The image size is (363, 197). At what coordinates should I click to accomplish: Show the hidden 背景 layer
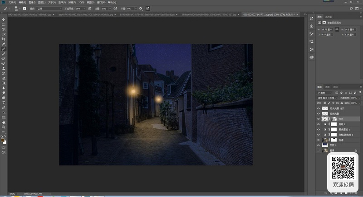click(x=319, y=150)
